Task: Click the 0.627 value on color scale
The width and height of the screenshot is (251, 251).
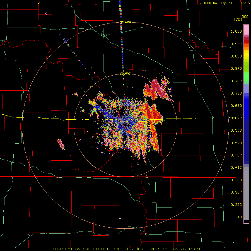Action: point(236,118)
